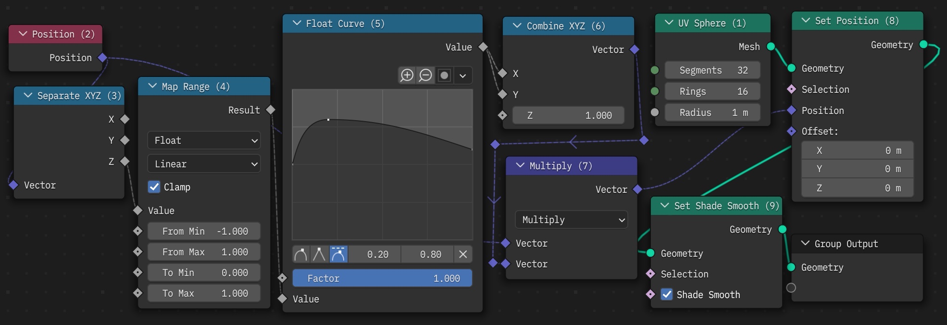The width and height of the screenshot is (947, 325).
Task: Edit the To Max field 1.000
Action: click(204, 293)
